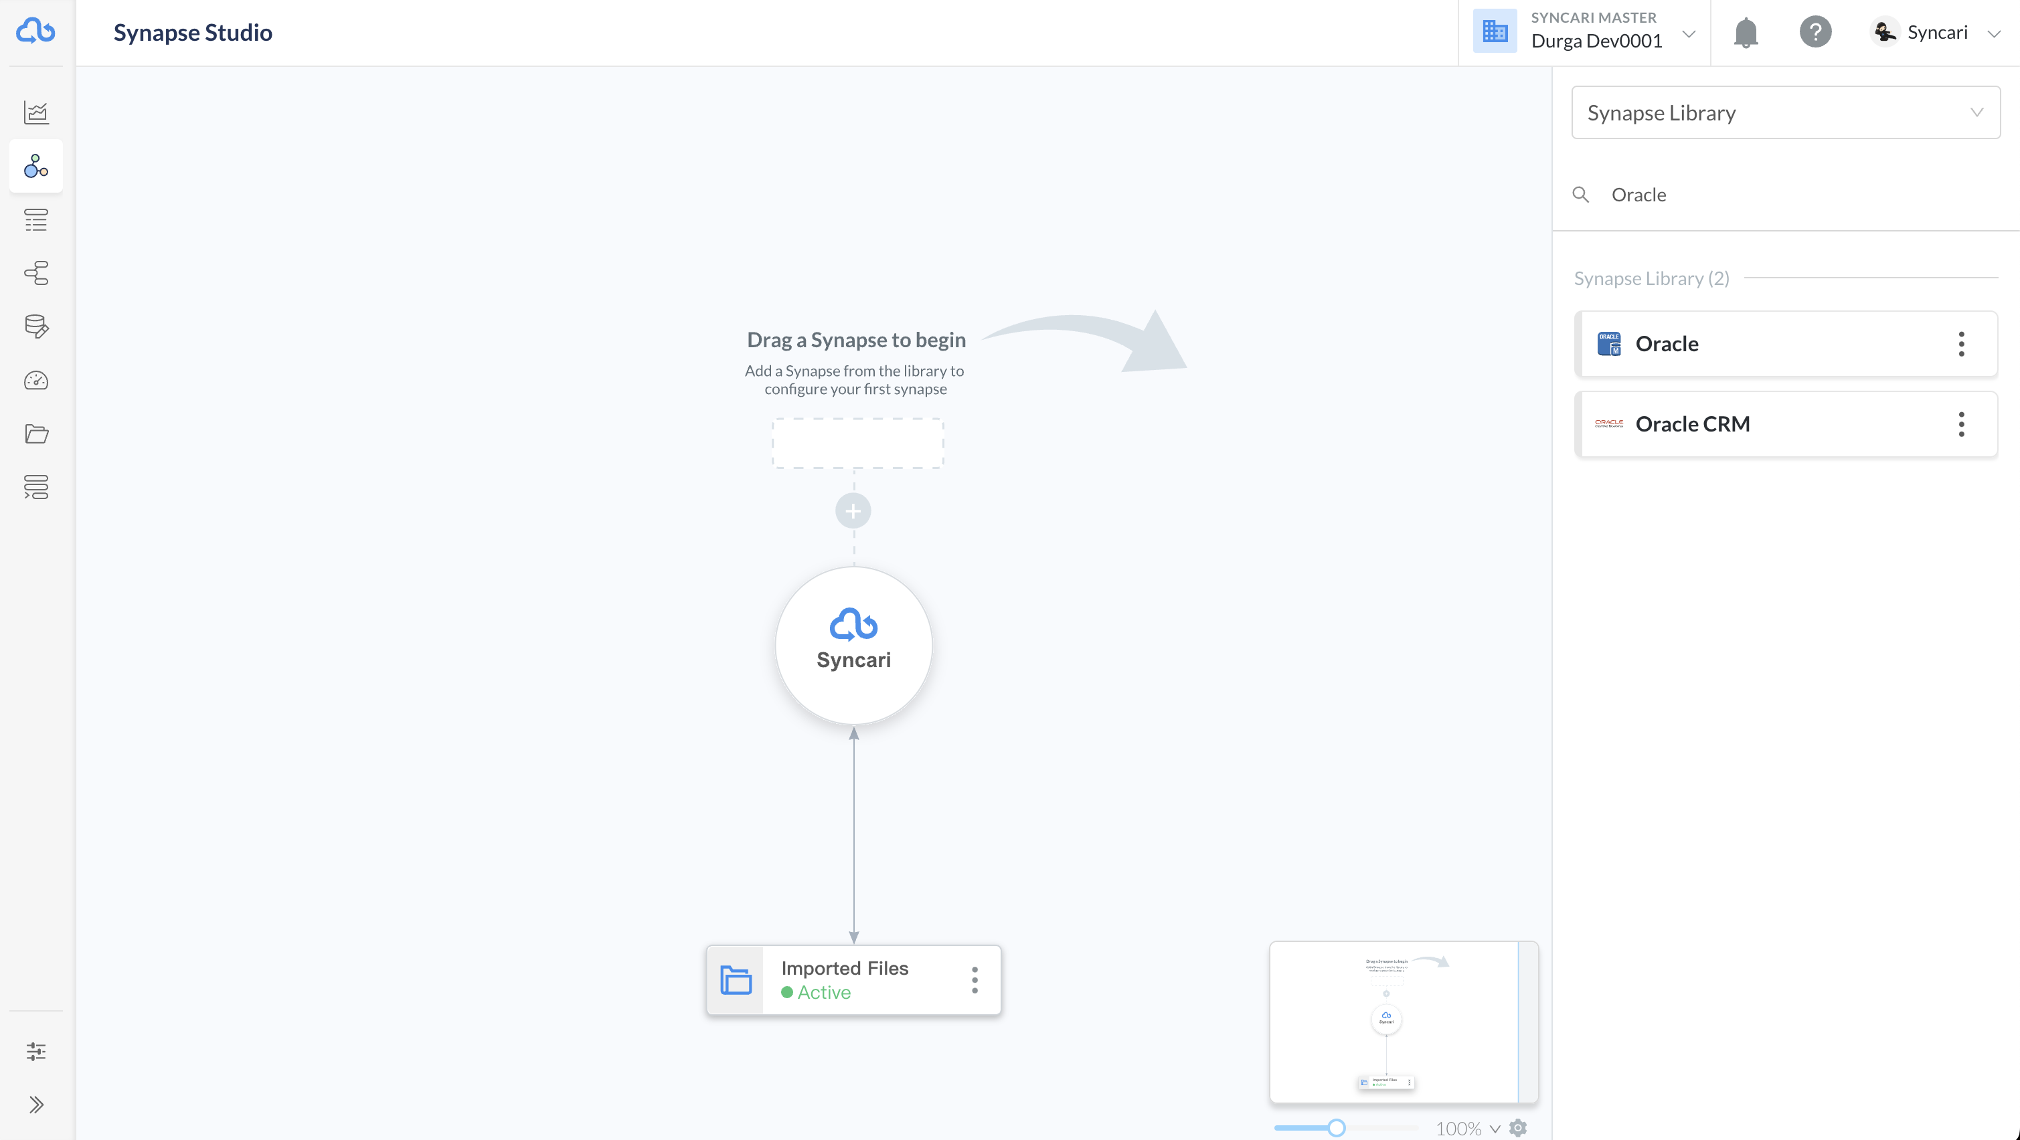The width and height of the screenshot is (2020, 1140).
Task: Open the analytics chart sidebar icon
Action: 36,113
